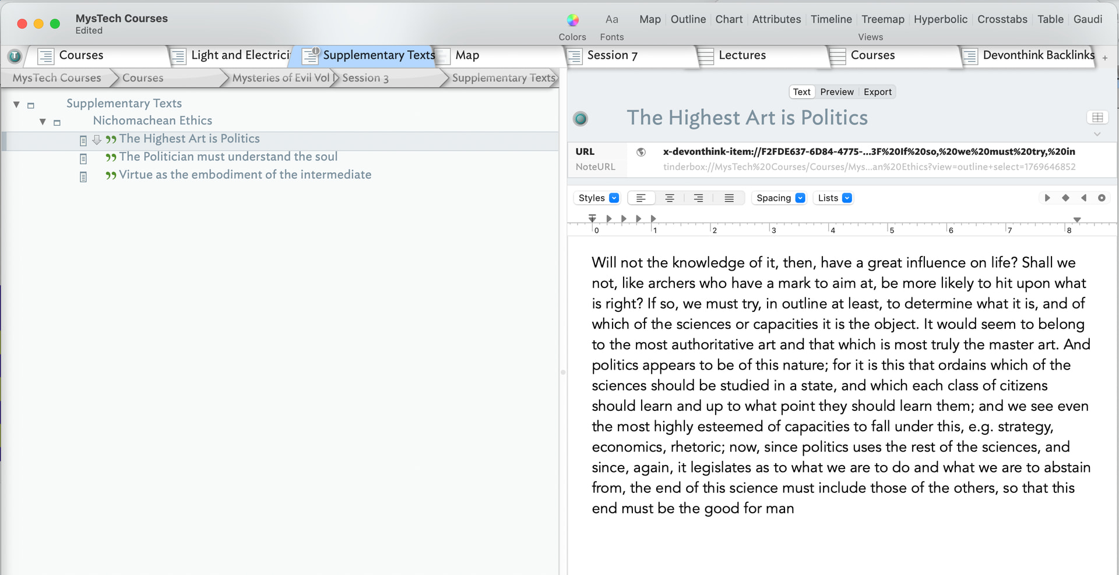Click the Tinderbox round T icon
Viewport: 1119px width, 575px height.
pos(15,56)
